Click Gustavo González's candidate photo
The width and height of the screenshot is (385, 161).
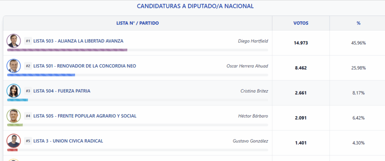click(x=14, y=141)
